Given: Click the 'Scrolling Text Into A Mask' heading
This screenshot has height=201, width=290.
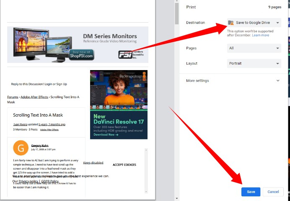Looking at the screenshot, I should (x=38, y=115).
